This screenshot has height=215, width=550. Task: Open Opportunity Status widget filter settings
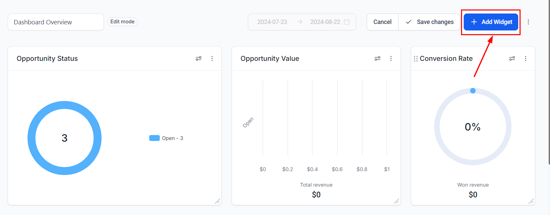click(x=199, y=58)
